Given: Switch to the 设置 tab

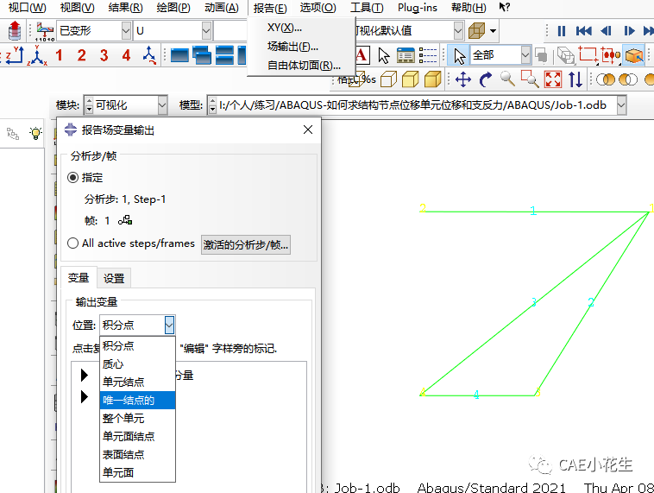Looking at the screenshot, I should click(x=114, y=278).
